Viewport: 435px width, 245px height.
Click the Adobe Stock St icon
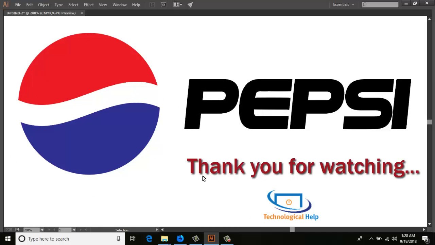tap(163, 5)
